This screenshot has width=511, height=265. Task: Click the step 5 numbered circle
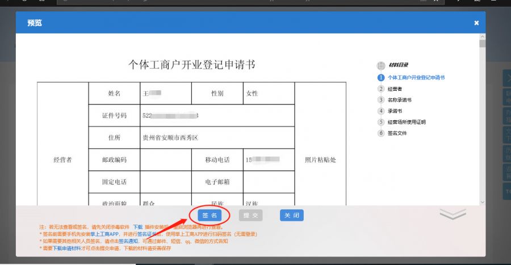(x=380, y=122)
